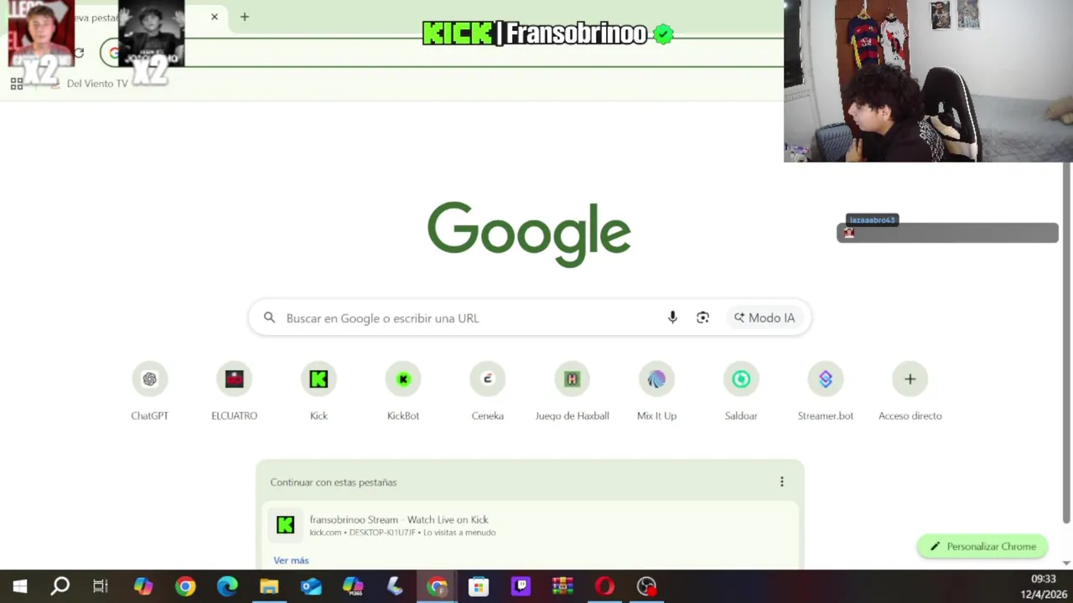This screenshot has height=603, width=1073.
Task: Open WinRAR from the taskbar
Action: coord(562,586)
